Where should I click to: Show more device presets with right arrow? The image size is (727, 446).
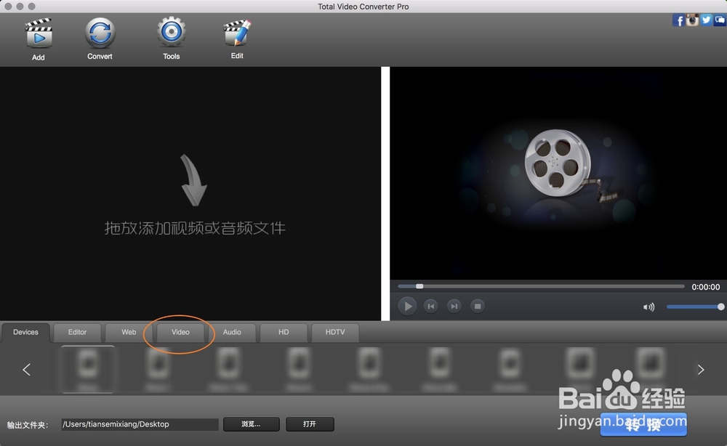pyautogui.click(x=701, y=370)
